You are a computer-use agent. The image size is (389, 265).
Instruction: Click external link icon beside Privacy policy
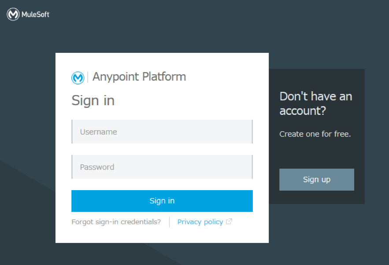(x=229, y=221)
